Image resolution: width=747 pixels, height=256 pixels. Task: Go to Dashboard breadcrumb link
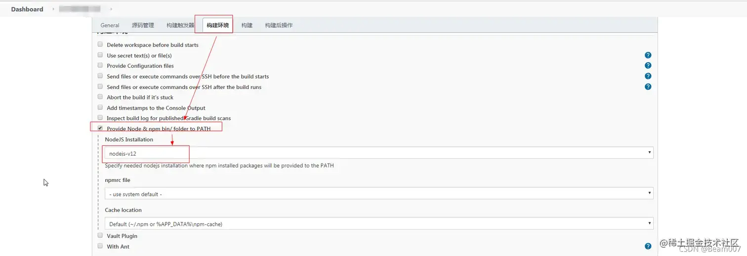[27, 9]
